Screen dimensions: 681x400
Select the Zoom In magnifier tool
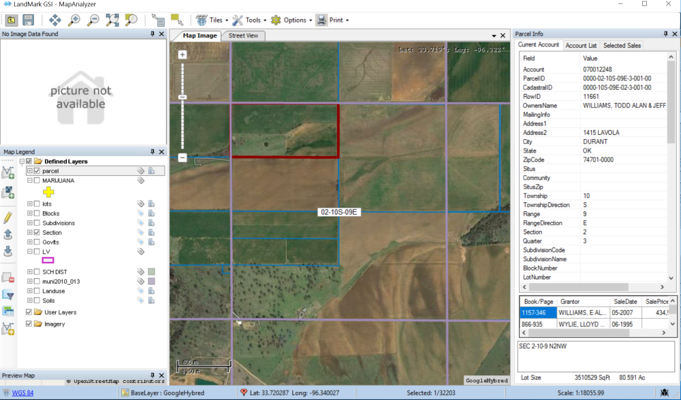(x=74, y=20)
